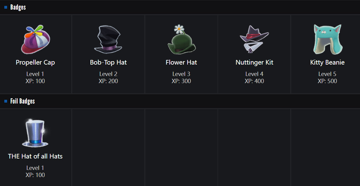Click the Kitty Beanie name label
This screenshot has height=186, width=360.
point(327,62)
